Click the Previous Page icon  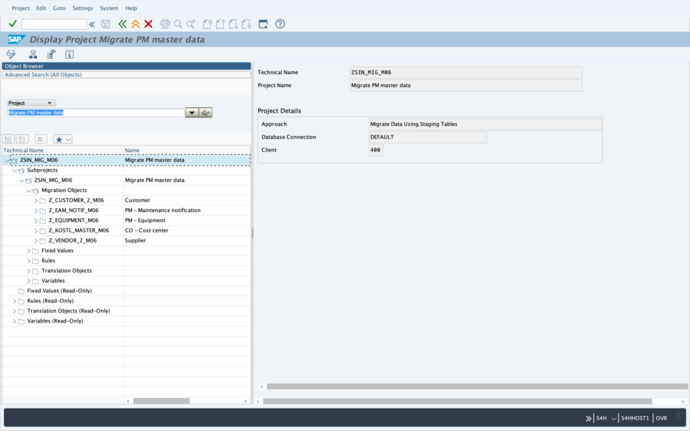coord(220,24)
